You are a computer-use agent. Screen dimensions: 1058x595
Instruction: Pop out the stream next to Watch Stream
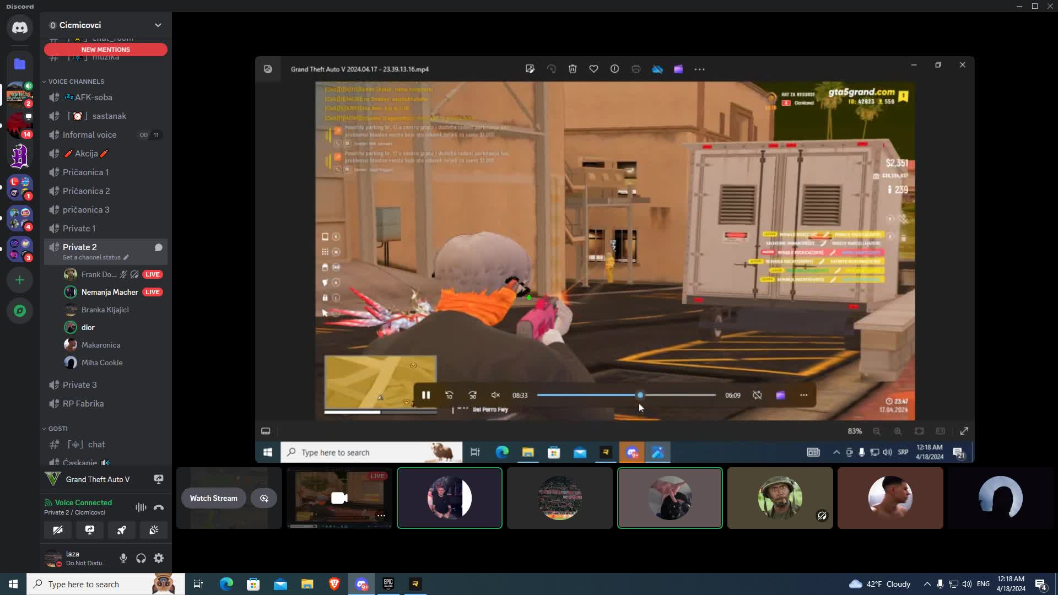264,498
